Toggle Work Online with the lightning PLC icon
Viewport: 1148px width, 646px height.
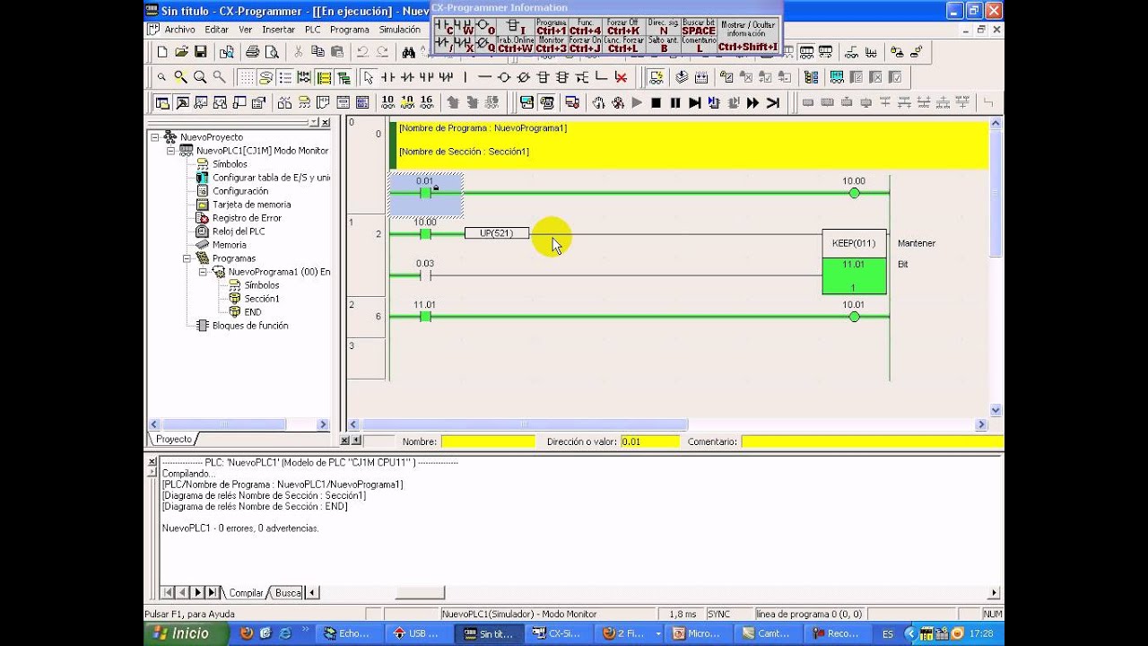(657, 77)
